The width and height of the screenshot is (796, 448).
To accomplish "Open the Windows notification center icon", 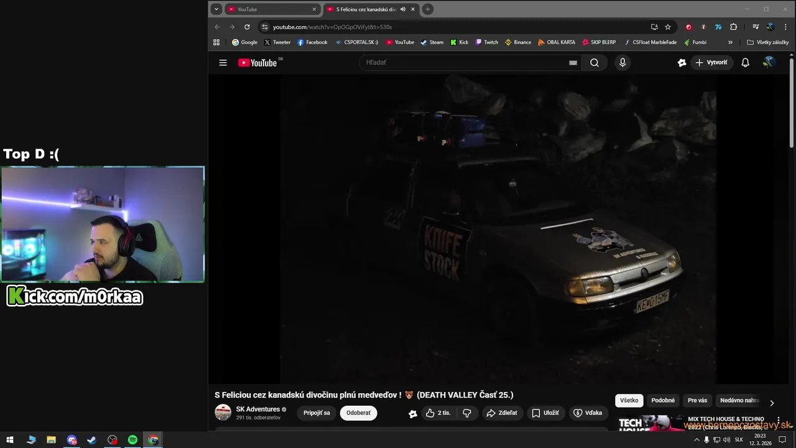I will (x=782, y=440).
